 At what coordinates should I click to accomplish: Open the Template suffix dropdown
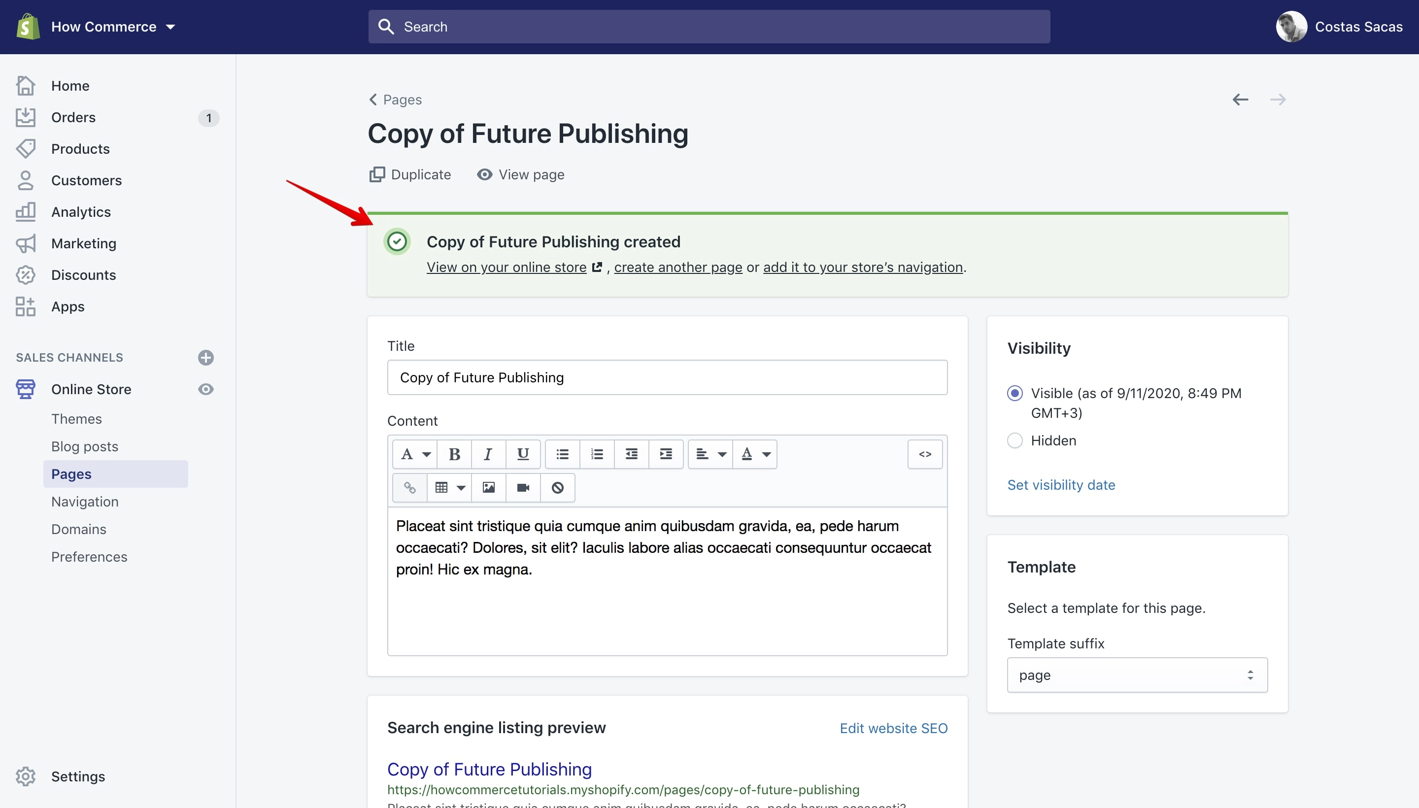[x=1137, y=675]
